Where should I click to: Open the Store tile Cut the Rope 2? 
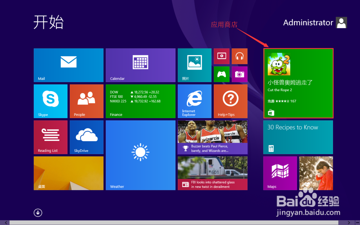298,83
